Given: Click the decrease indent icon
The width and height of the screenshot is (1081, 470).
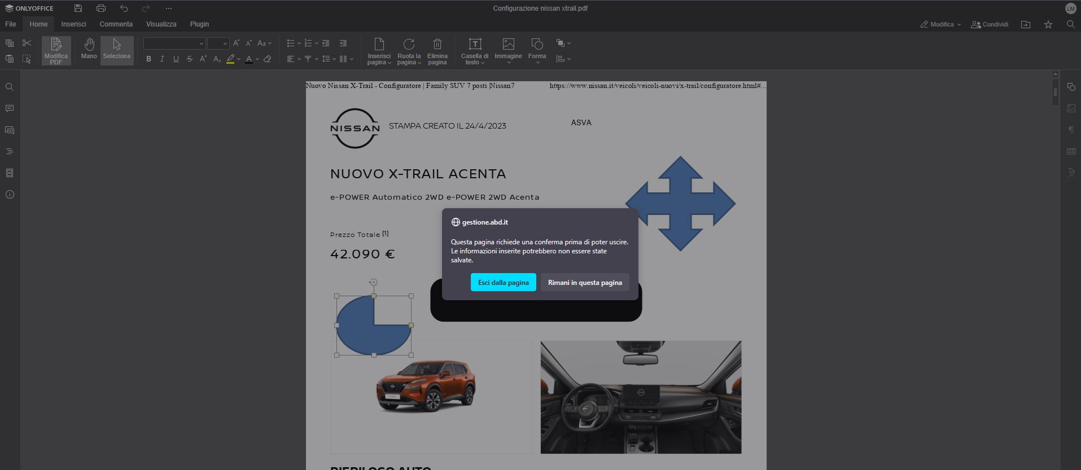Looking at the screenshot, I should (326, 43).
